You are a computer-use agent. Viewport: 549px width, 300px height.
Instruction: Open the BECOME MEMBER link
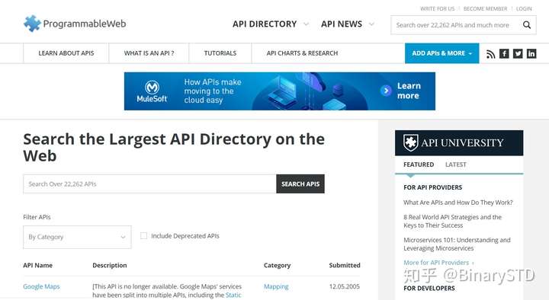click(x=485, y=8)
